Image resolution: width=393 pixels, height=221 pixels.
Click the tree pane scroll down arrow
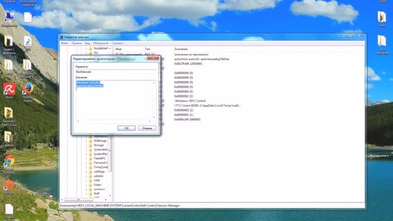tap(110, 196)
